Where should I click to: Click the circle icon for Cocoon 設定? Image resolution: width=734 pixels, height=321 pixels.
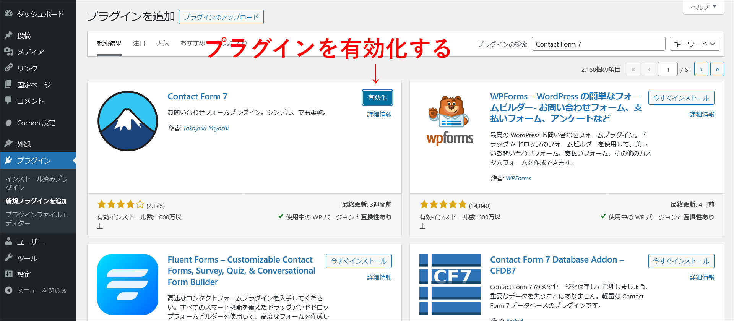9,123
